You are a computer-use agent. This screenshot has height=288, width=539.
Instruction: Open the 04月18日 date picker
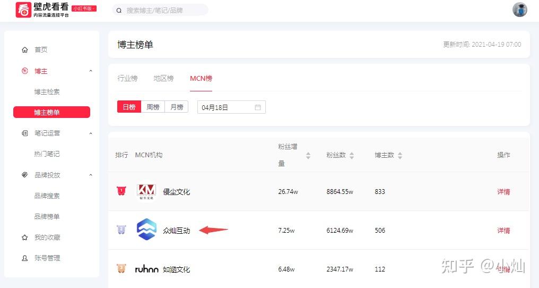pyautogui.click(x=231, y=107)
